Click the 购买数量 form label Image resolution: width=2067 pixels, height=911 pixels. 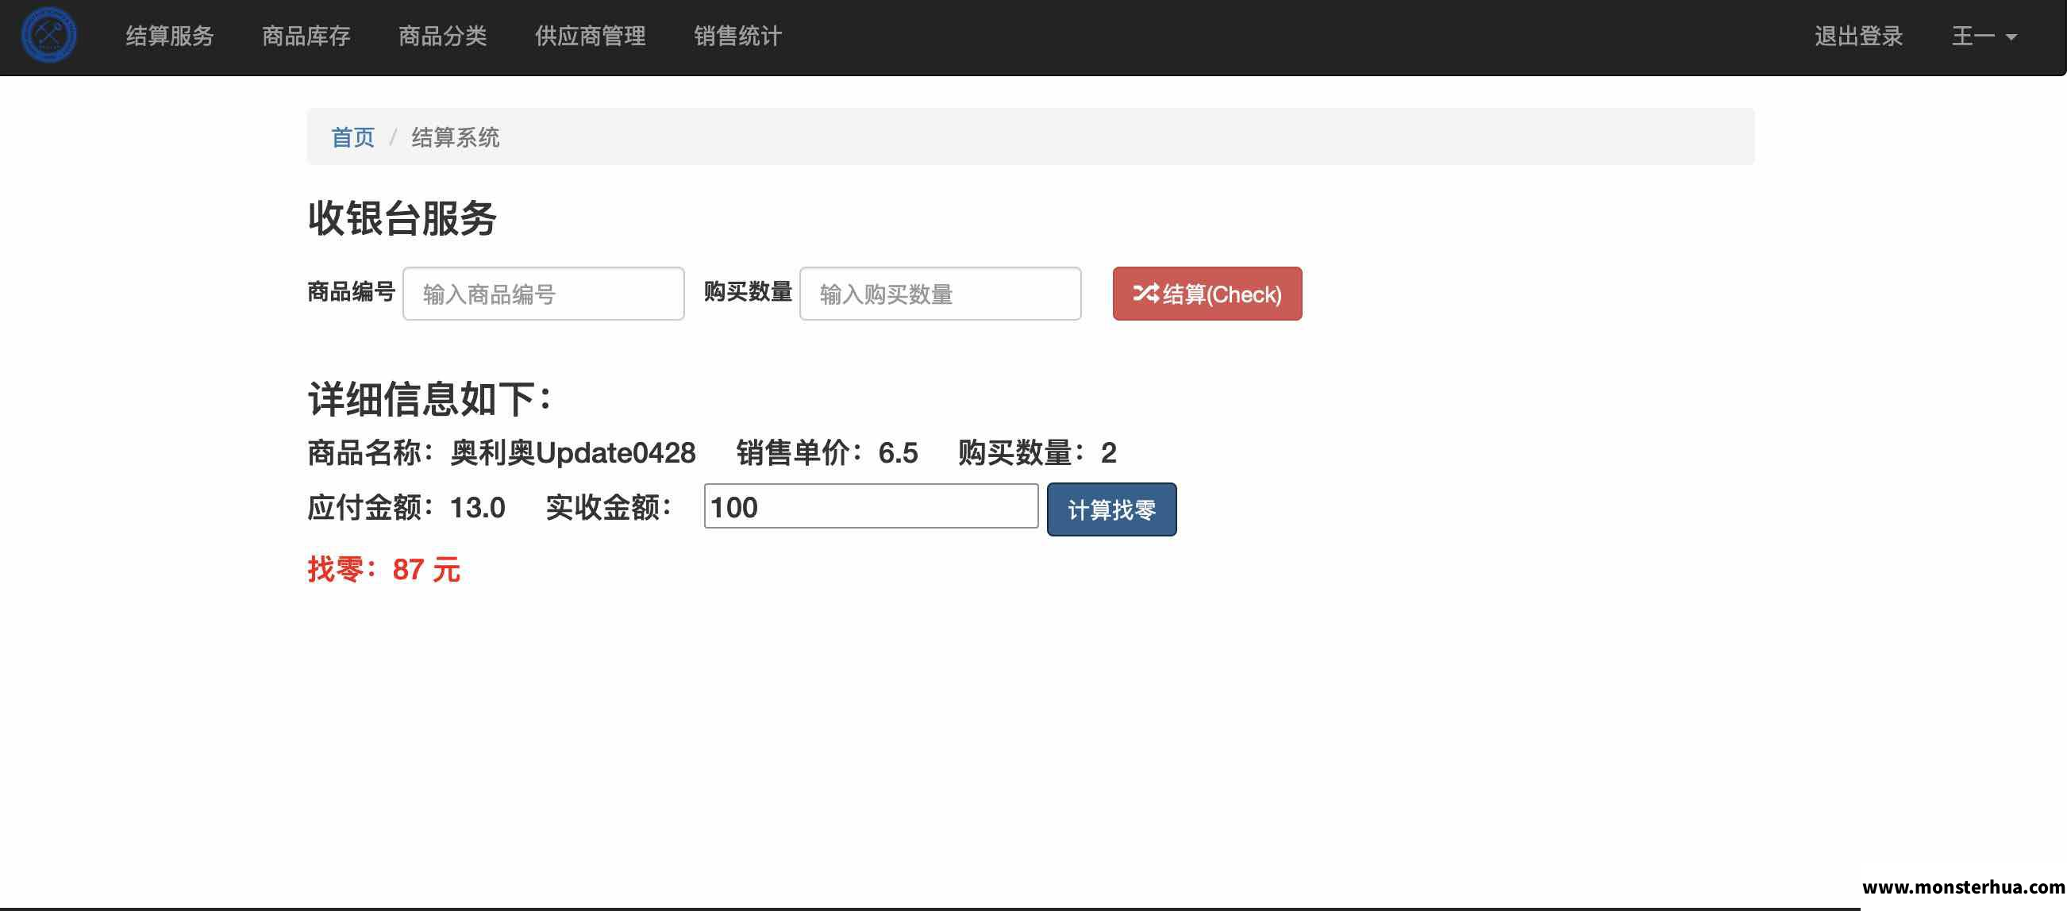click(748, 292)
